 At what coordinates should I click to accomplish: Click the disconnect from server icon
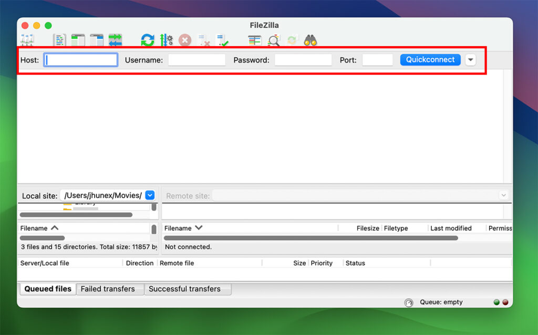(x=203, y=40)
